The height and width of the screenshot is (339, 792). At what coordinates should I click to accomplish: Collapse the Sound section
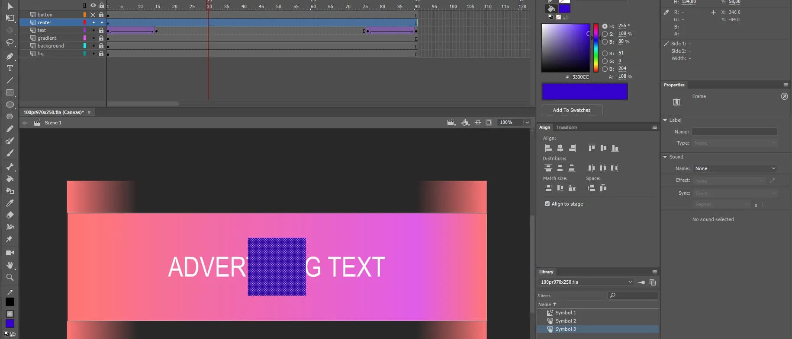click(665, 157)
